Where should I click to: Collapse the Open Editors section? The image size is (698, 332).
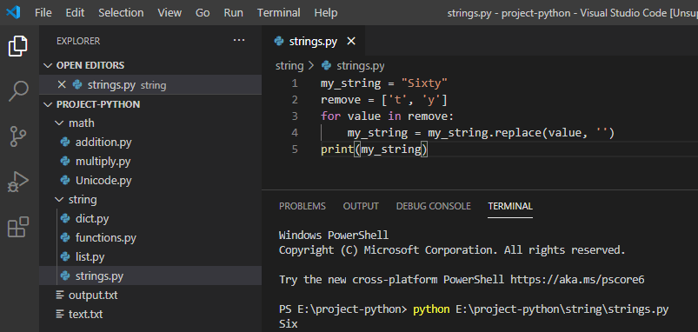click(48, 65)
